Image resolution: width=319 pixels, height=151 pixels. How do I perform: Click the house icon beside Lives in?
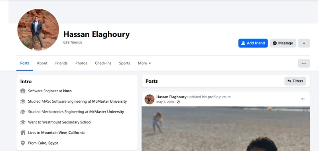coord(23,133)
